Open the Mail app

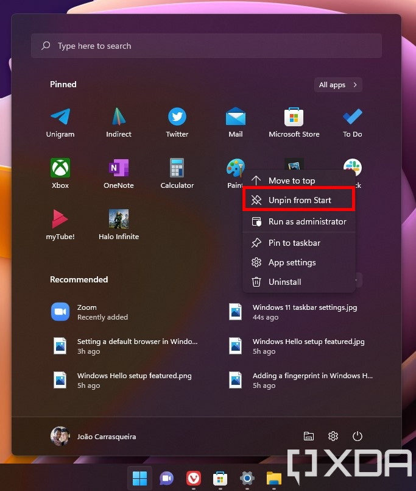coord(236,123)
